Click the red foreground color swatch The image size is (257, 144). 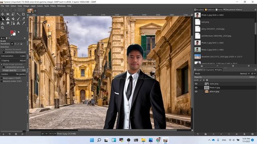point(12,32)
